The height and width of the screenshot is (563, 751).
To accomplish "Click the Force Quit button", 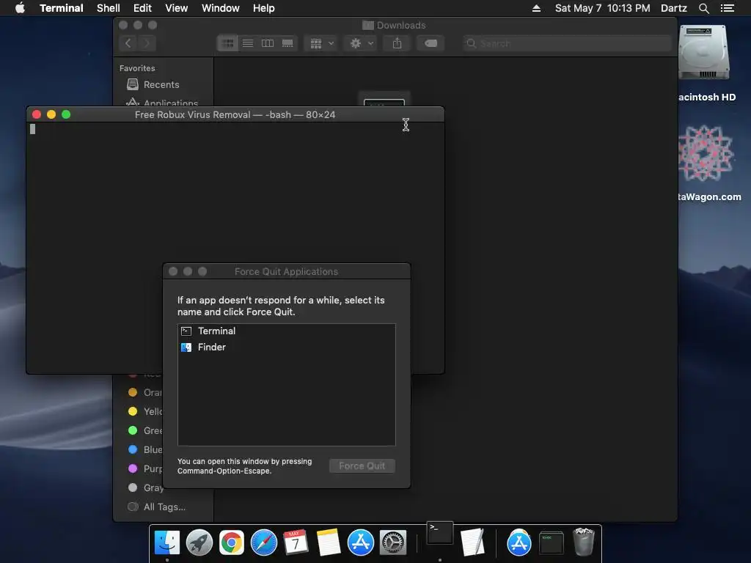I will tap(362, 466).
